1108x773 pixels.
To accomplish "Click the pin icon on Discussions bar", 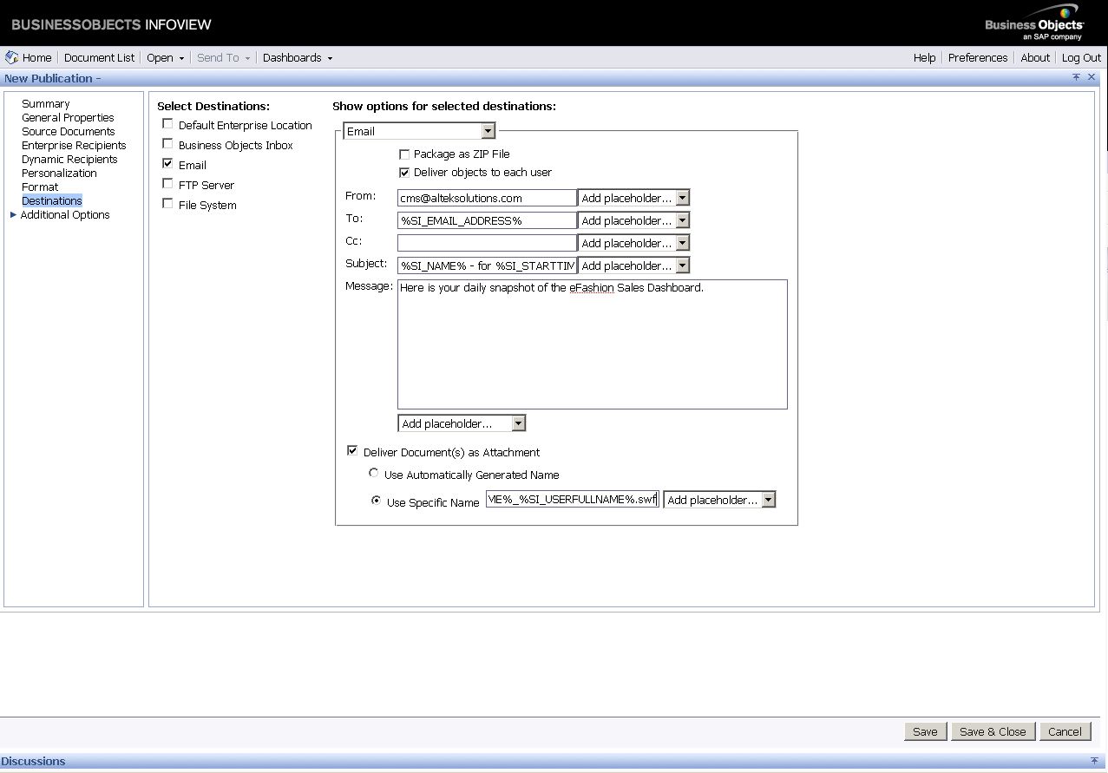I will (x=1094, y=761).
